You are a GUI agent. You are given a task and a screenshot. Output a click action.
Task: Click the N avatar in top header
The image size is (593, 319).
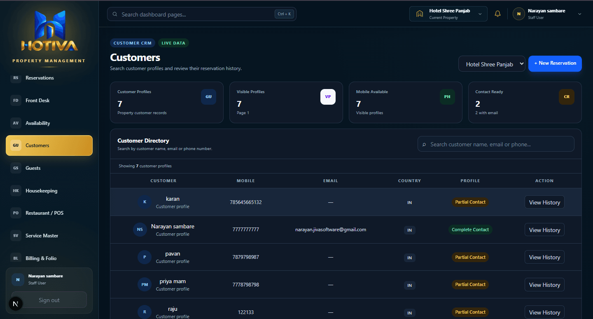(x=518, y=14)
